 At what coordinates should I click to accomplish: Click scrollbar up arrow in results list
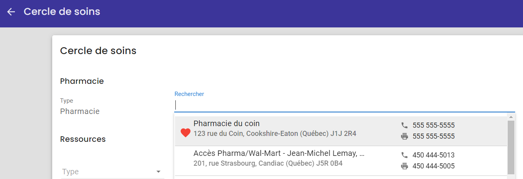point(511,117)
